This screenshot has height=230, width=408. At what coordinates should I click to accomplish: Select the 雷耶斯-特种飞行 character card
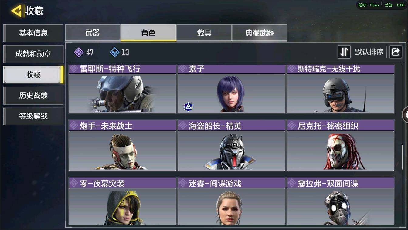pyautogui.click(x=122, y=89)
